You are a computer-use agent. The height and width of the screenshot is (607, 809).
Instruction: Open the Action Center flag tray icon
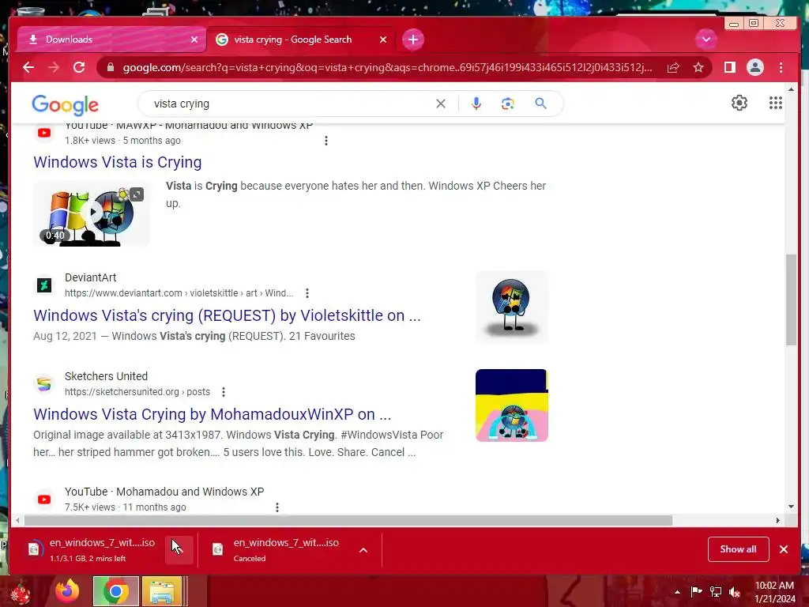click(x=696, y=591)
